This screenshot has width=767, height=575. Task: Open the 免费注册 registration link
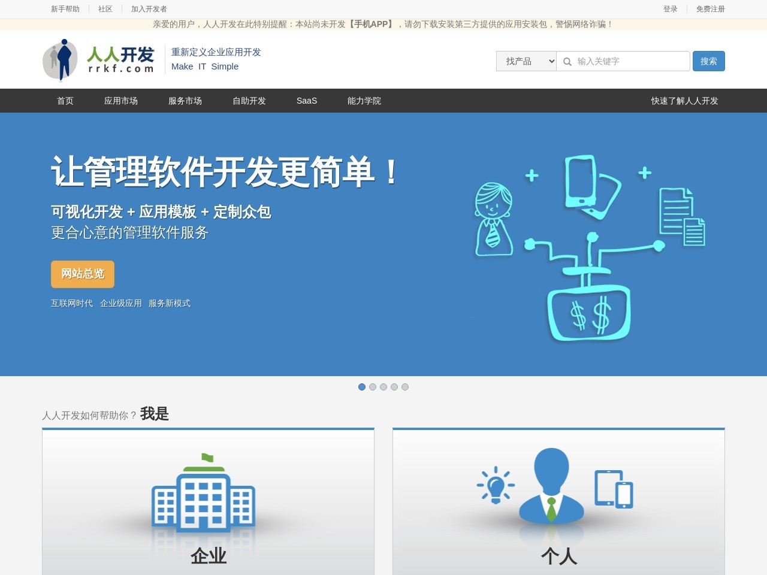(710, 9)
